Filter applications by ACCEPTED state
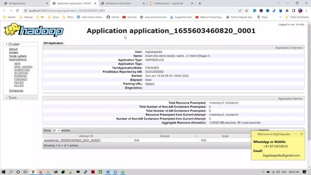The height and width of the screenshot is (175, 311). [21, 73]
